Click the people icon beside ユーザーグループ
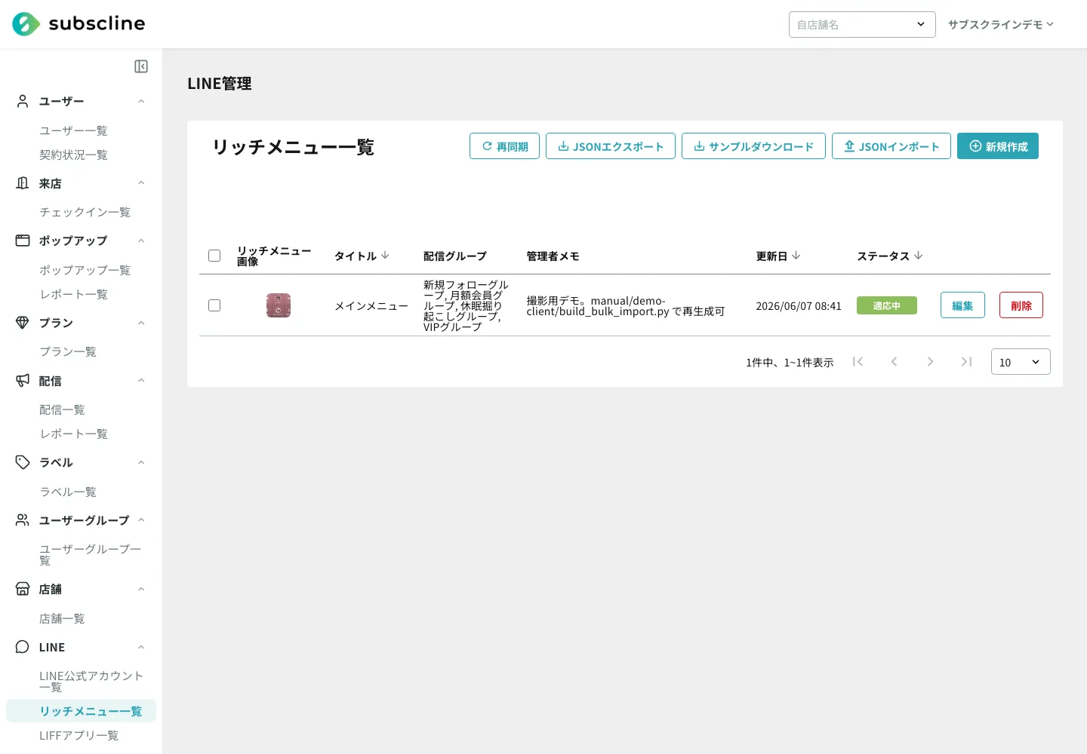The height and width of the screenshot is (754, 1087). pyautogui.click(x=23, y=520)
